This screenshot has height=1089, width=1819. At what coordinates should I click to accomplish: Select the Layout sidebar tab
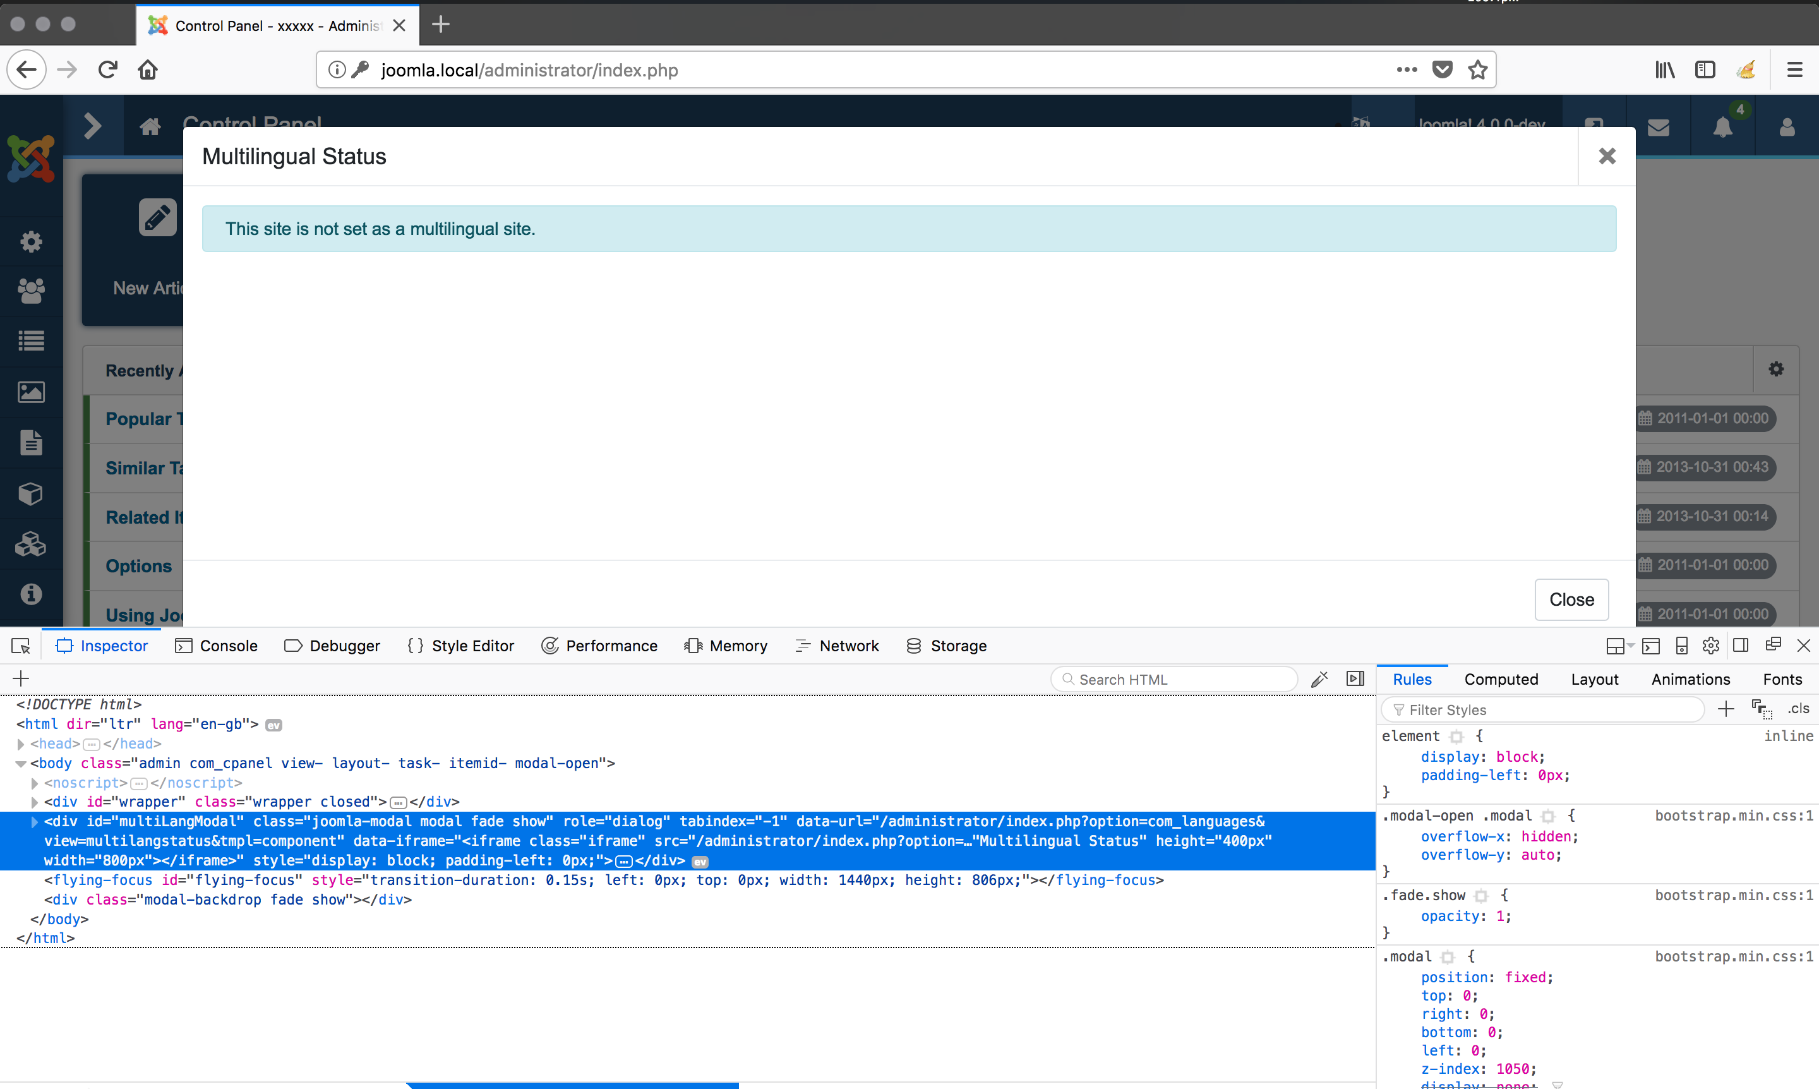coord(1595,680)
